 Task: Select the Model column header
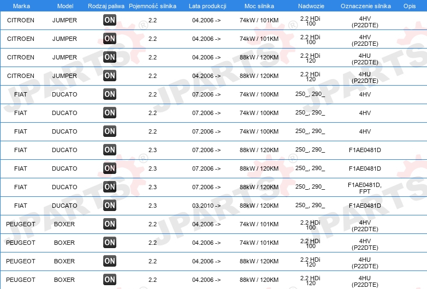point(65,6)
